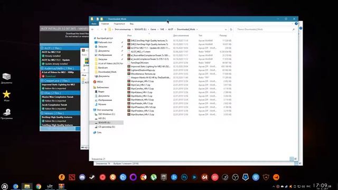This screenshot has width=338, height=190.
Task: Select WpnAvenger_HRv1.5.zip file
Action: pyautogui.click(x=142, y=81)
